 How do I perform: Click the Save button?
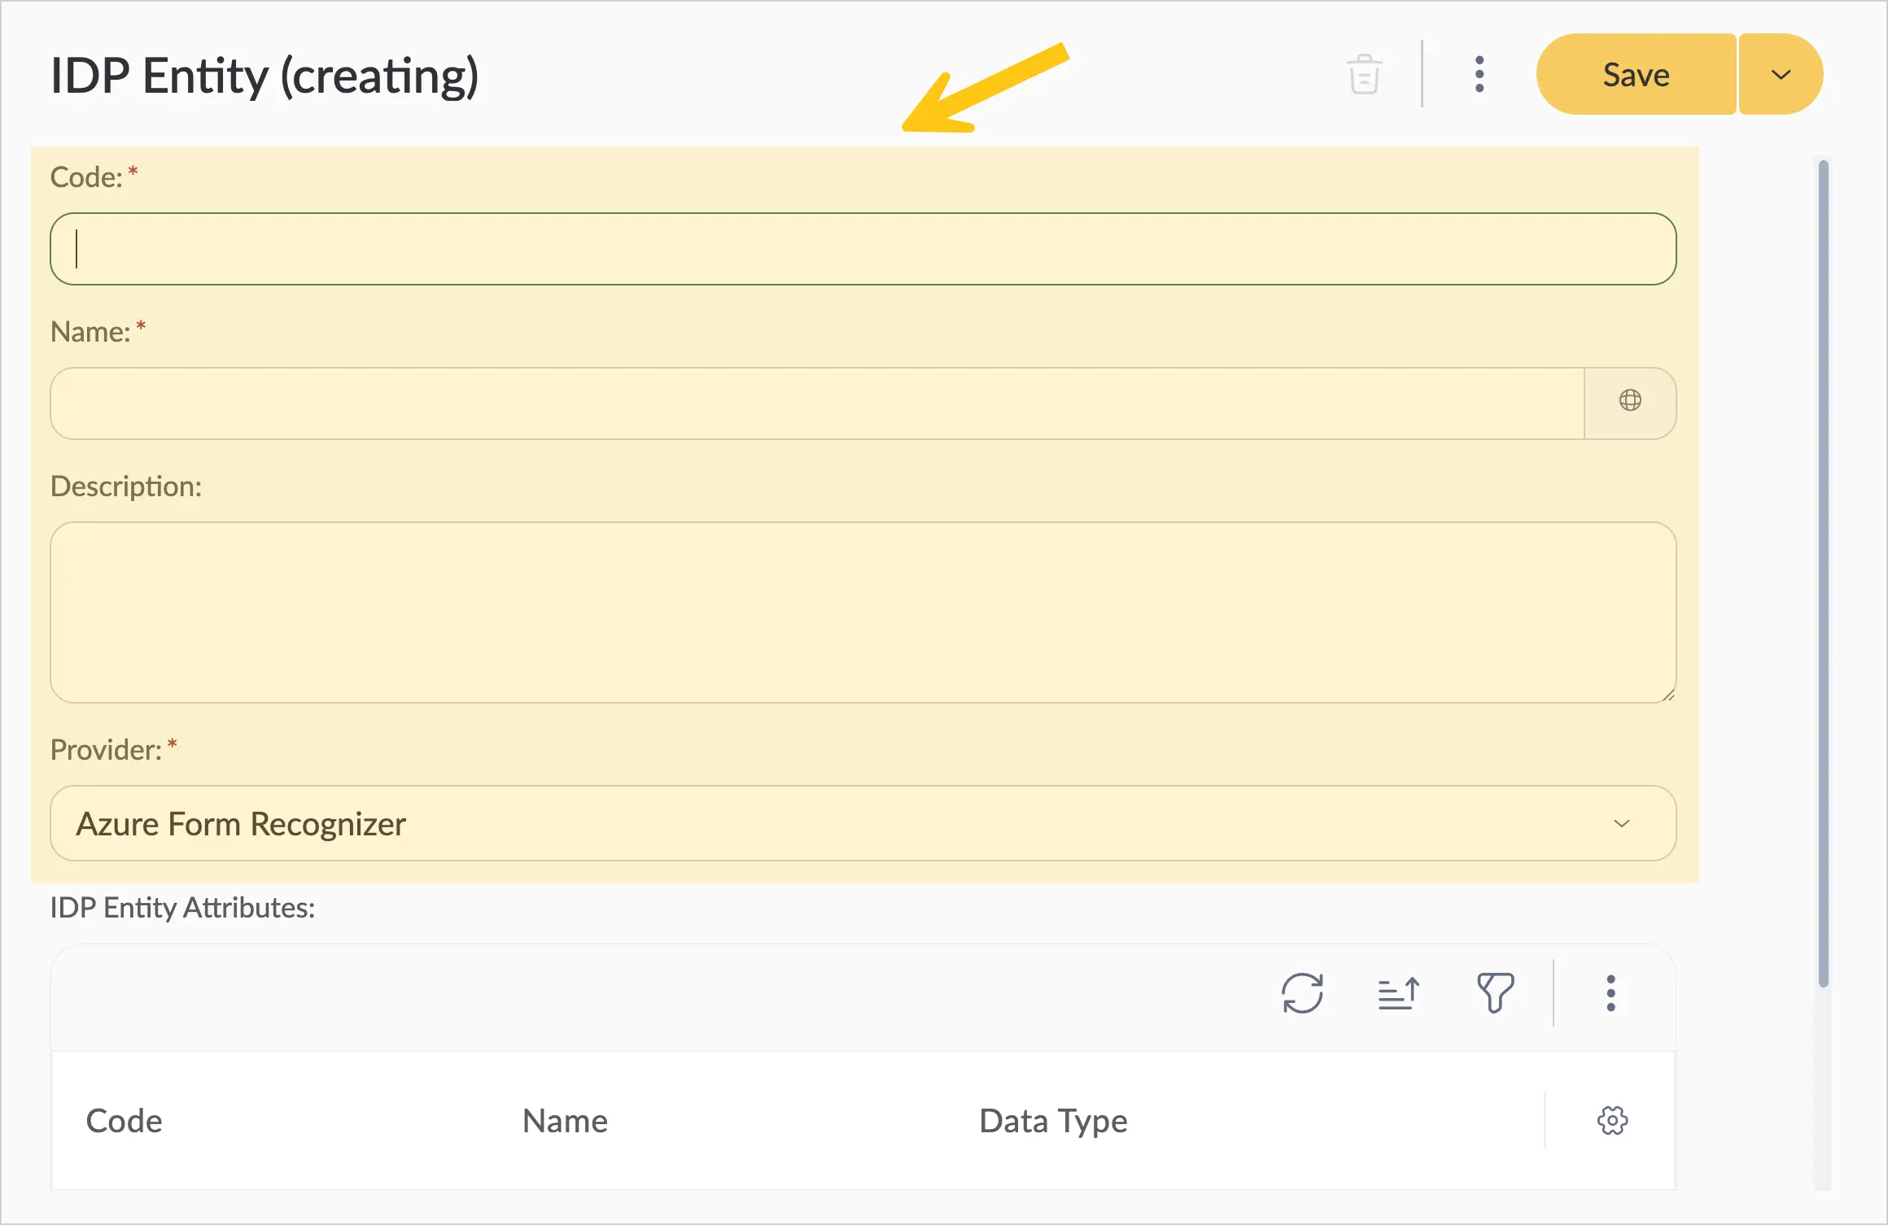pyautogui.click(x=1636, y=74)
